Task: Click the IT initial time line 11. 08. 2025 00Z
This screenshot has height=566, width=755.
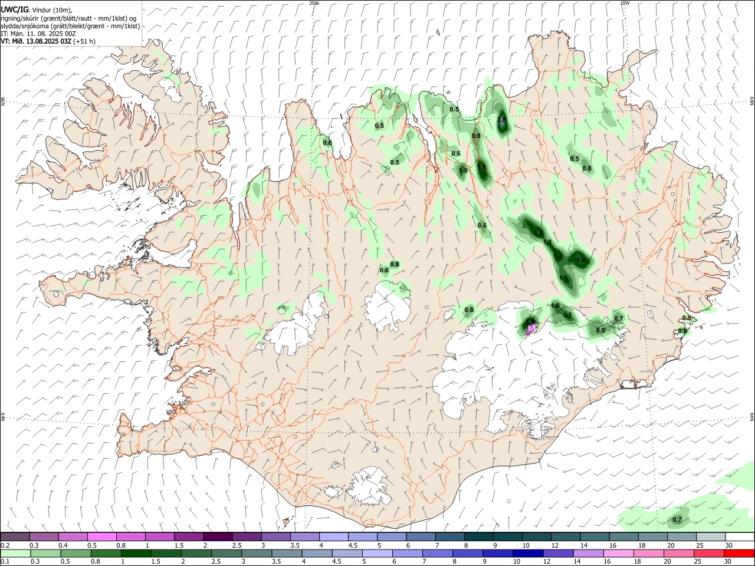Action: coord(38,34)
